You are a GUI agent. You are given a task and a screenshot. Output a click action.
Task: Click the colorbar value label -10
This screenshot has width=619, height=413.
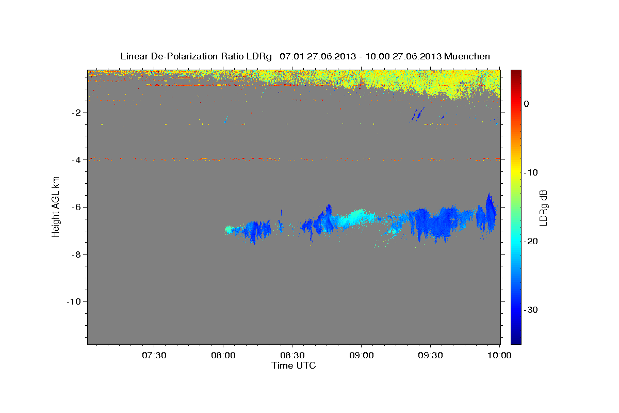pos(531,172)
